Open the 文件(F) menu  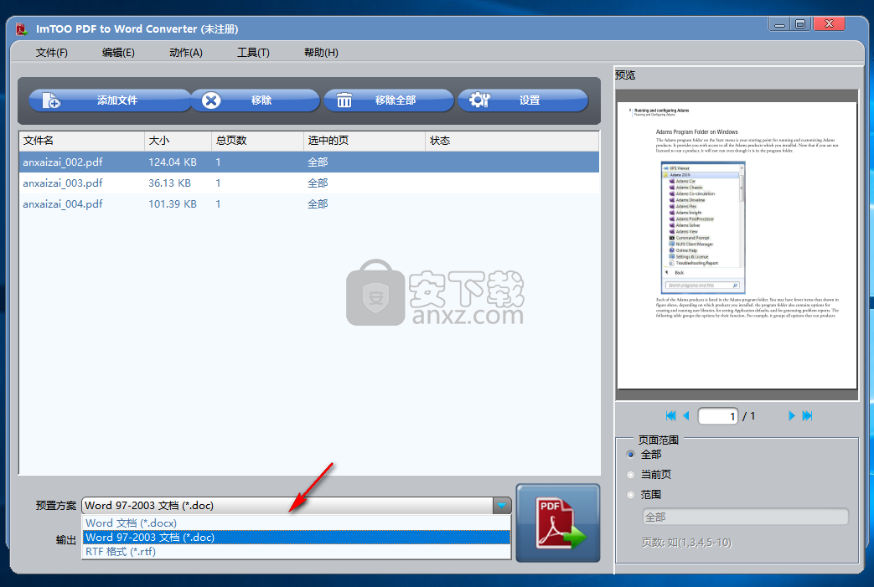point(52,53)
